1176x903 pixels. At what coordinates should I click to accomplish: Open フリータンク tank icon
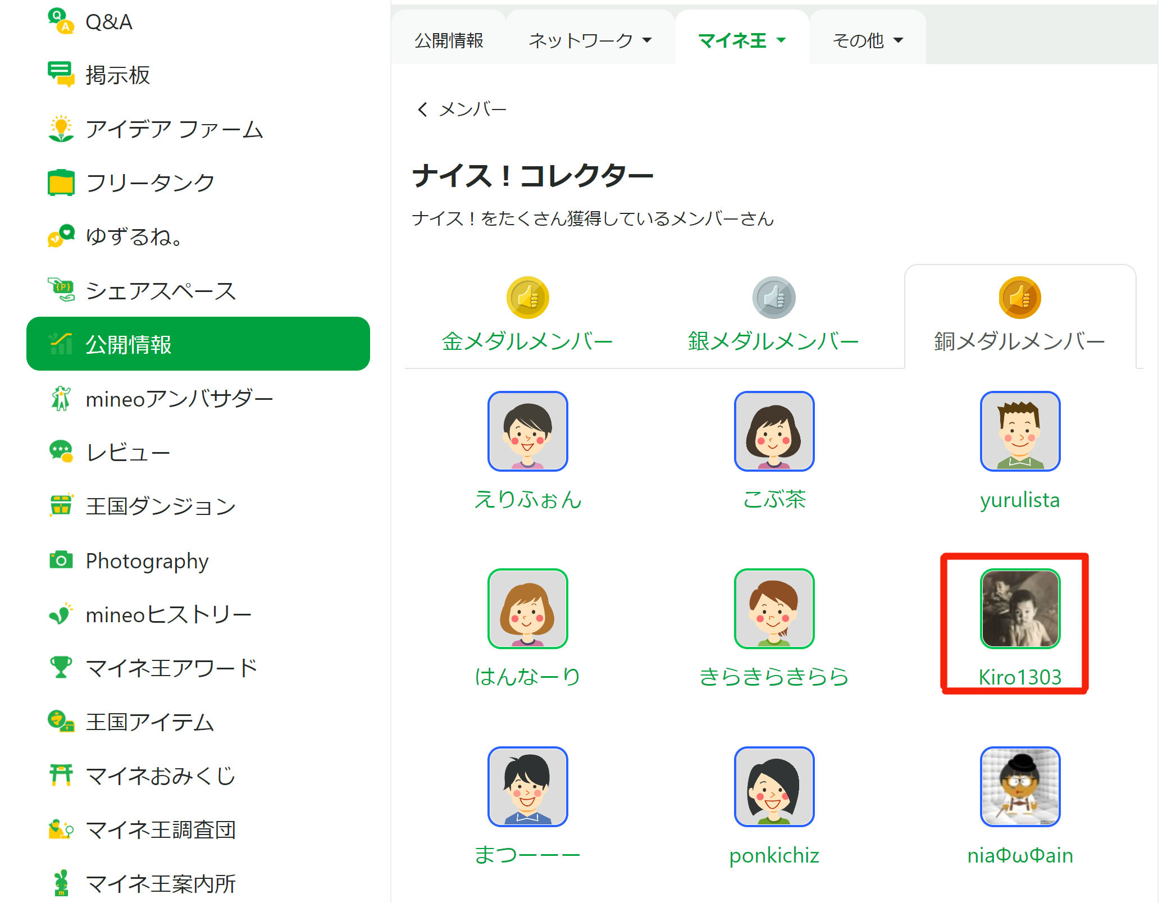pyautogui.click(x=61, y=183)
